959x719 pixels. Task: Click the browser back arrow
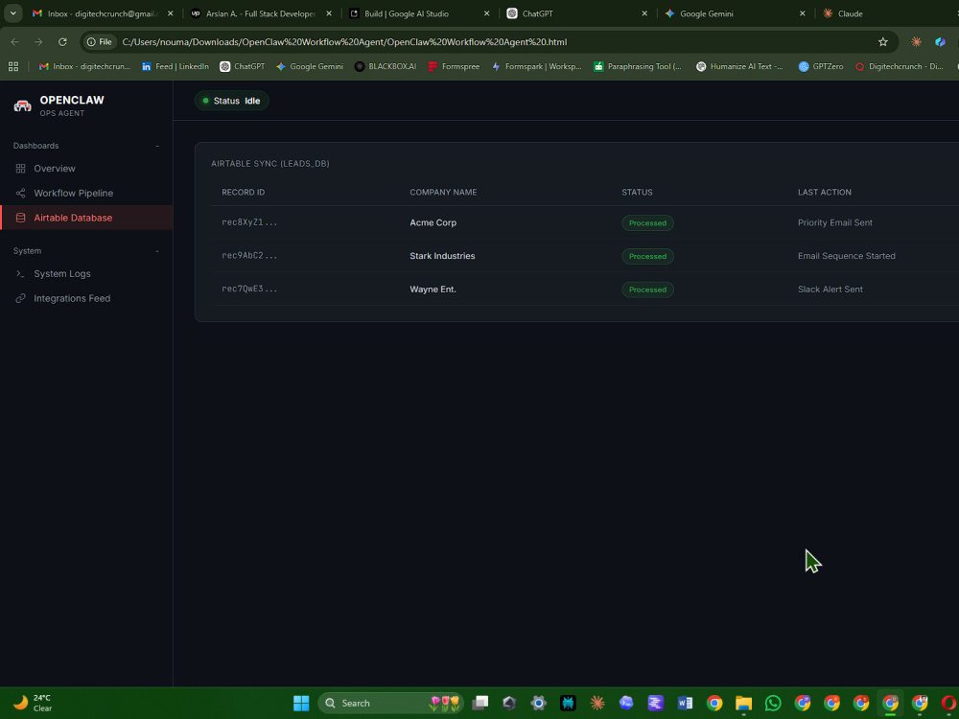pos(14,41)
